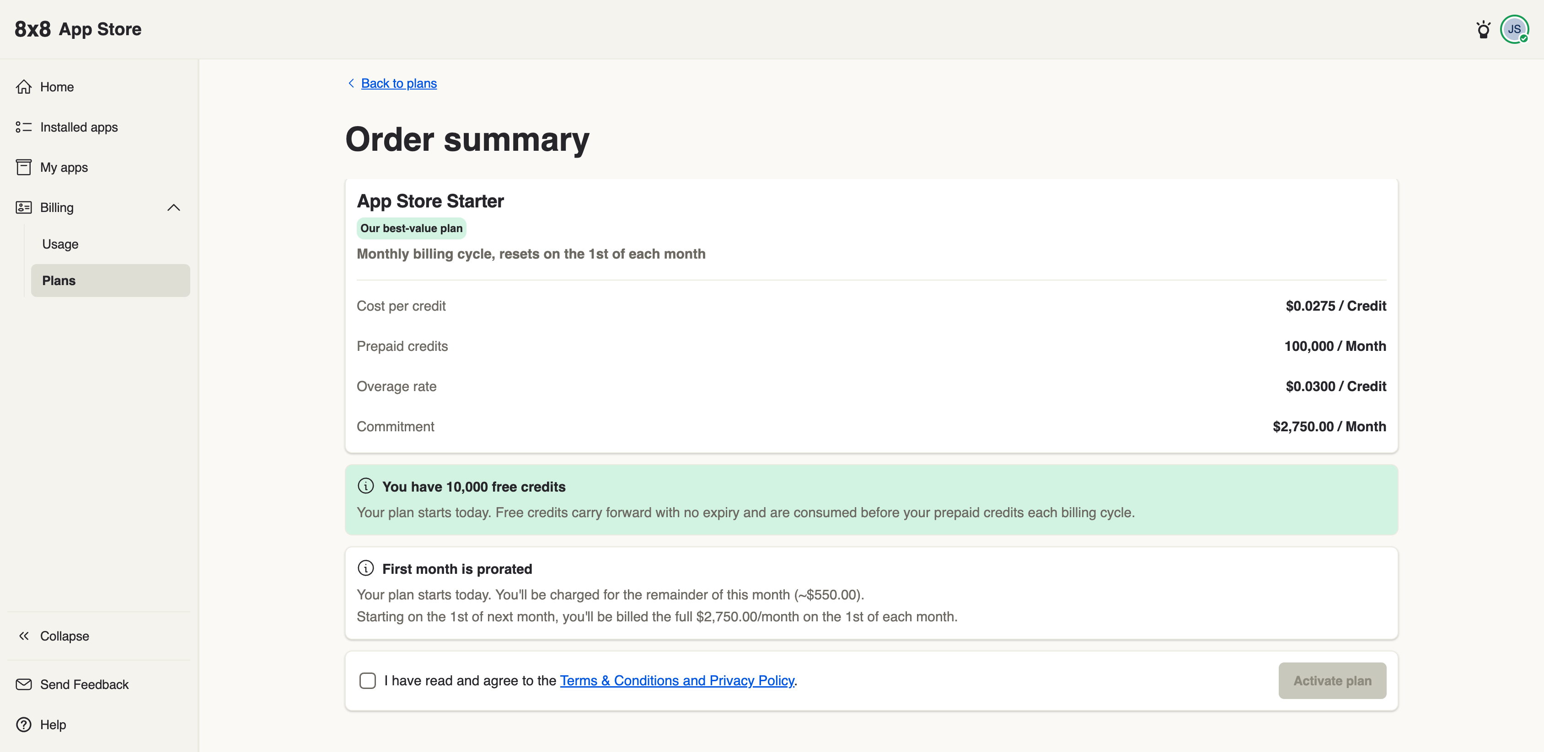
Task: Click the Overage rate label
Action: pos(396,386)
